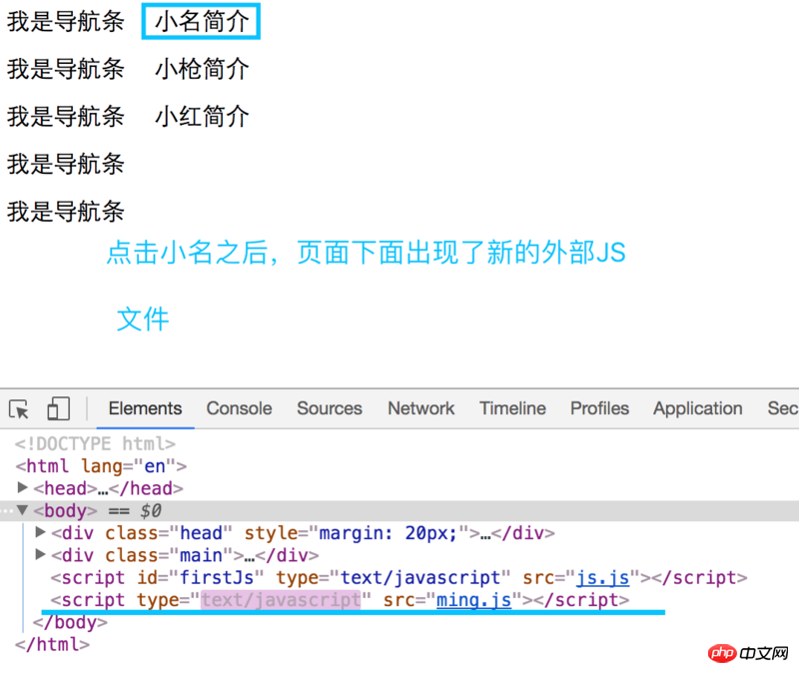The height and width of the screenshot is (673, 799).
Task: Expand the div class head node
Action: [x=40, y=532]
